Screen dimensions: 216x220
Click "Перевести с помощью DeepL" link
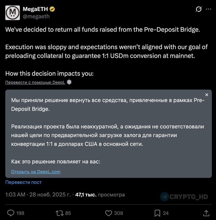[x=35, y=82]
